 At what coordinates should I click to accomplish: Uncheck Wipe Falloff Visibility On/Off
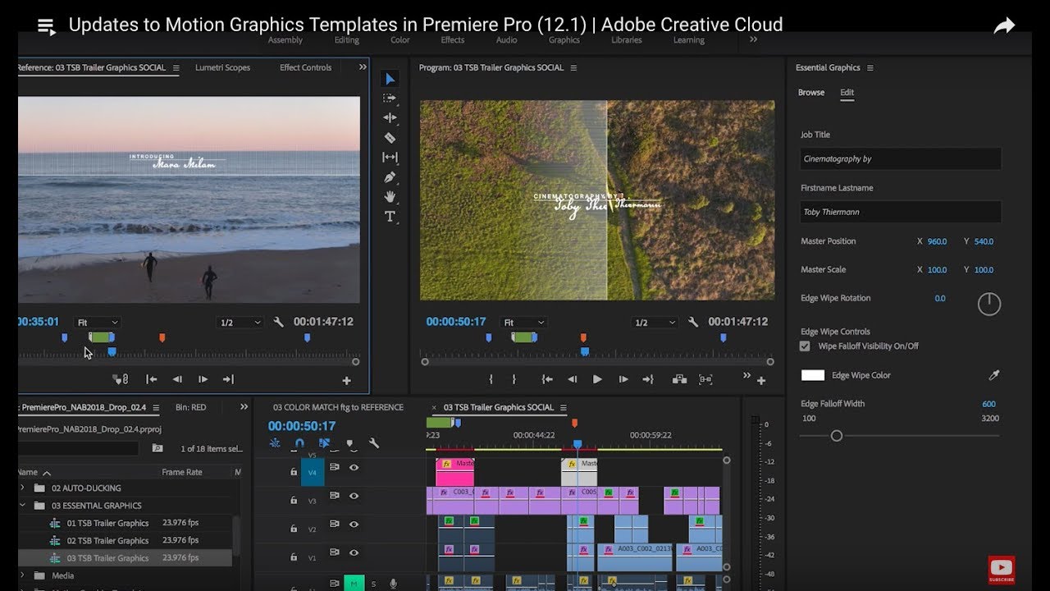click(805, 346)
